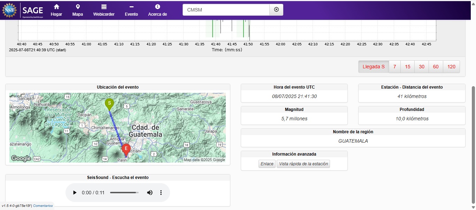Select the 30 second window
The image size is (476, 210).
(x=422, y=67)
